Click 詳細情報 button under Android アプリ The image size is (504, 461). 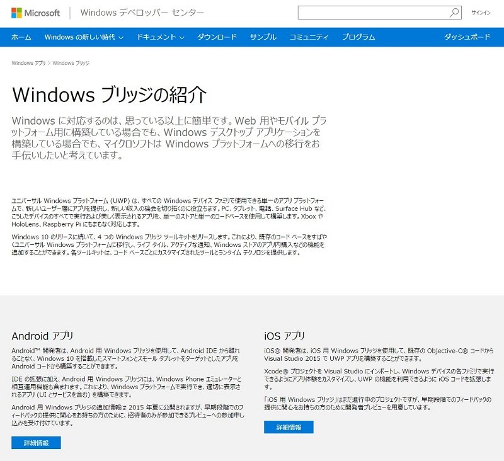pyautogui.click(x=36, y=443)
